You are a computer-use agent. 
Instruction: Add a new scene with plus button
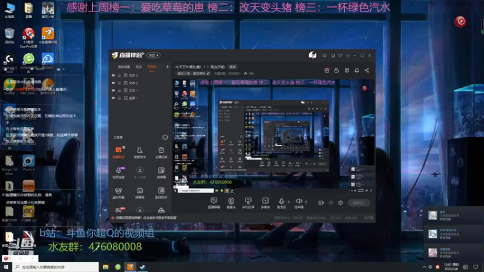[x=168, y=66]
